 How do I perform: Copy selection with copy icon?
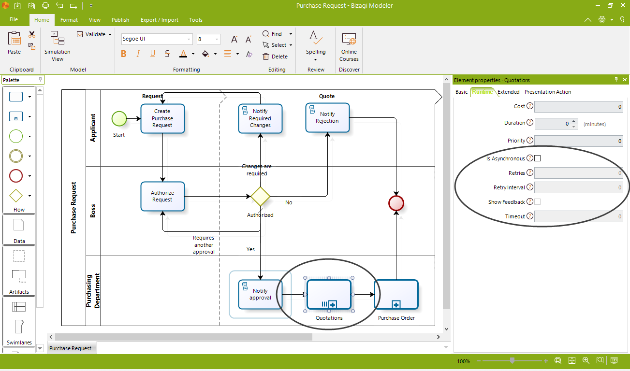(x=32, y=46)
